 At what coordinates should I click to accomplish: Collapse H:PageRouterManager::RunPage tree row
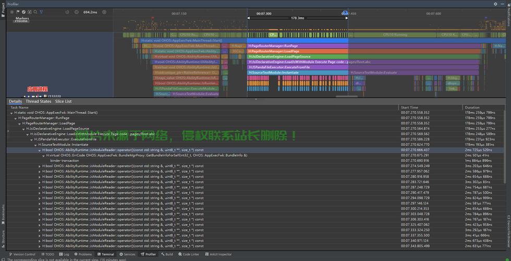pos(16,118)
